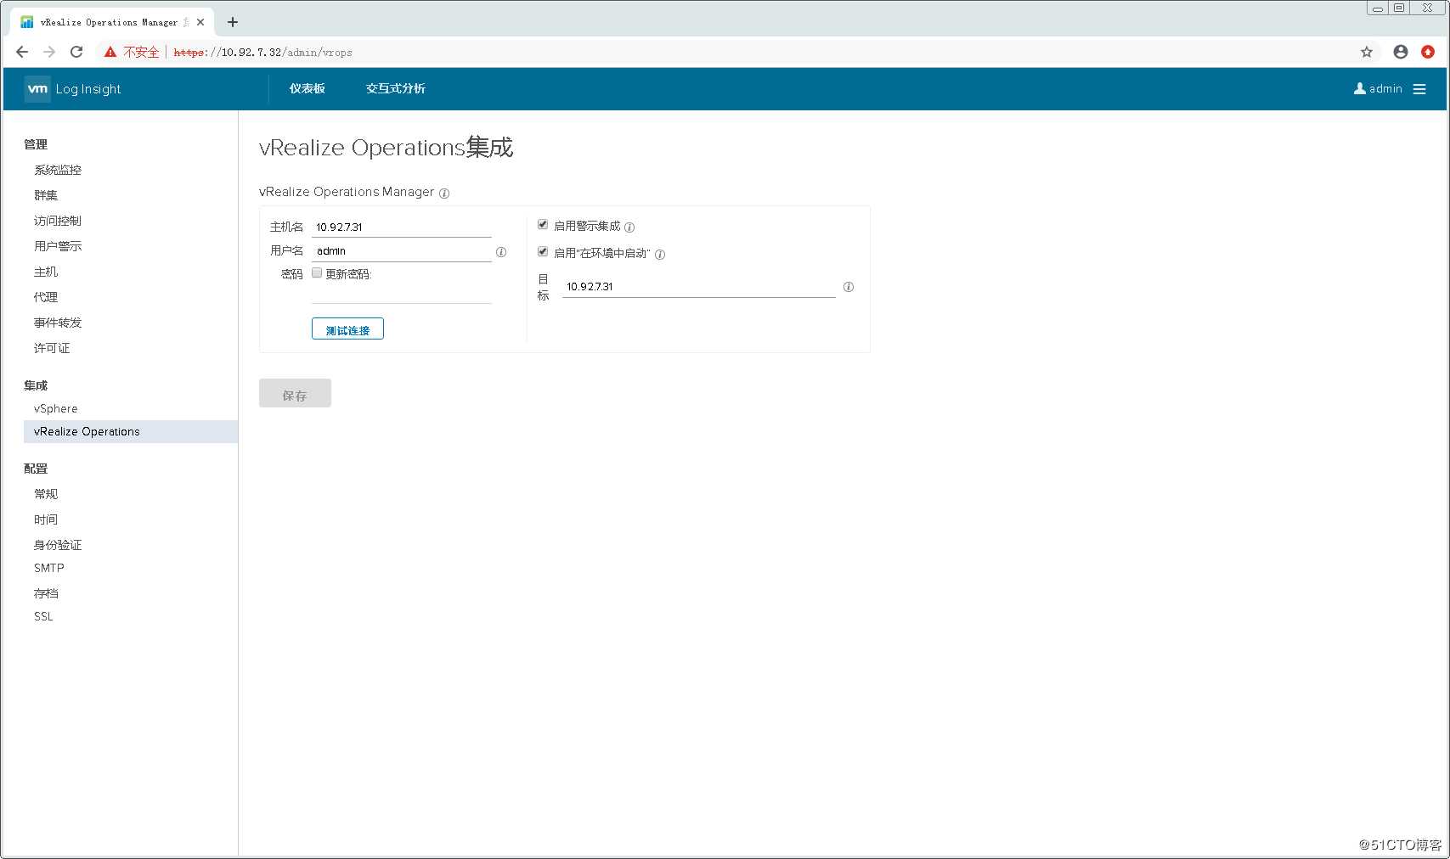Click the 主机名 input field
Screen dimensions: 1450x859
402,227
